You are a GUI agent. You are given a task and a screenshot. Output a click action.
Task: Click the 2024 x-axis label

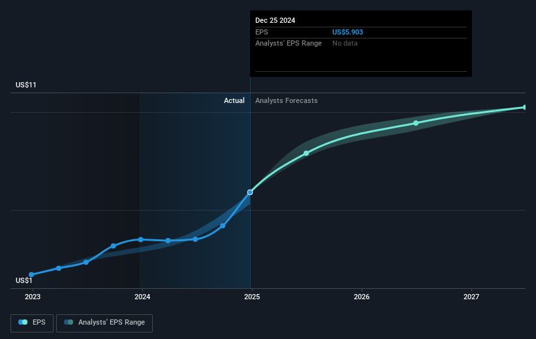pyautogui.click(x=142, y=297)
